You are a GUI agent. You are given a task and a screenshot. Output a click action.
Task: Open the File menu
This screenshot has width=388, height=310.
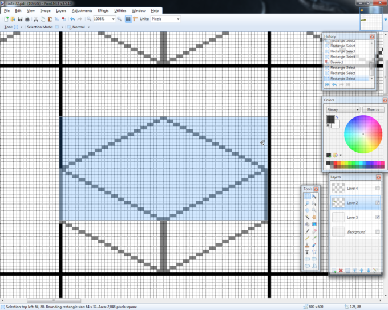pos(7,11)
